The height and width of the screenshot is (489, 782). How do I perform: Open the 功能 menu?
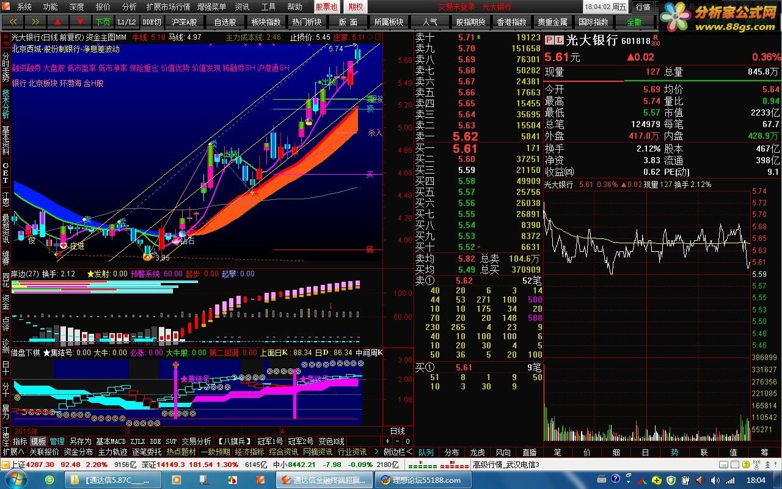point(50,7)
